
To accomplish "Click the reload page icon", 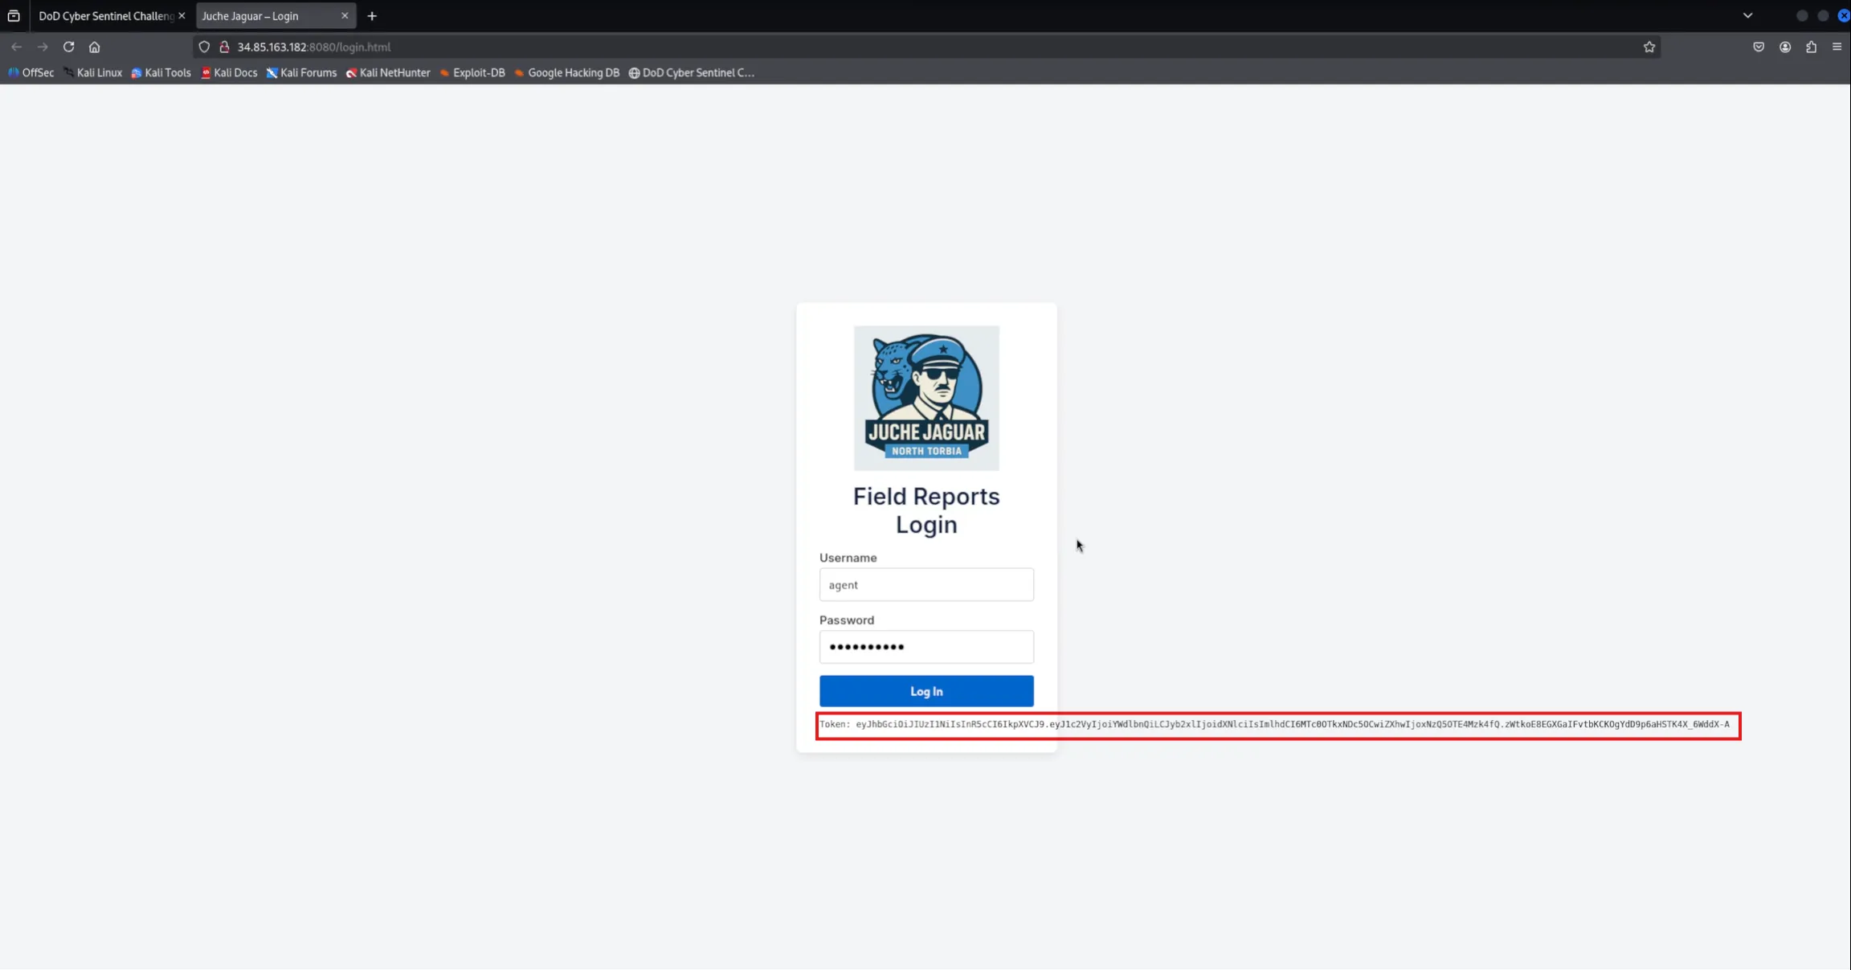I will 68,47.
